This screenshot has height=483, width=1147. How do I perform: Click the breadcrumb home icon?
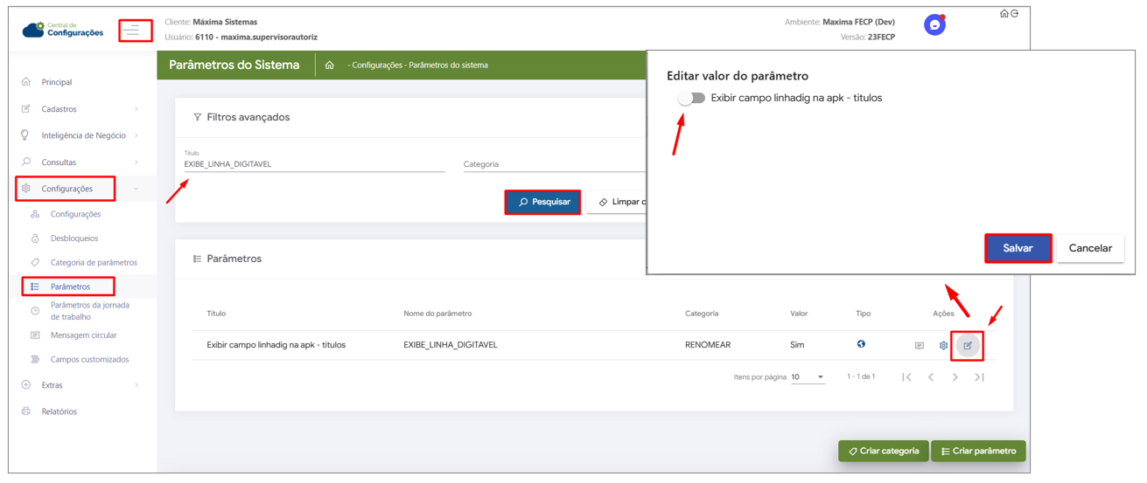(330, 66)
